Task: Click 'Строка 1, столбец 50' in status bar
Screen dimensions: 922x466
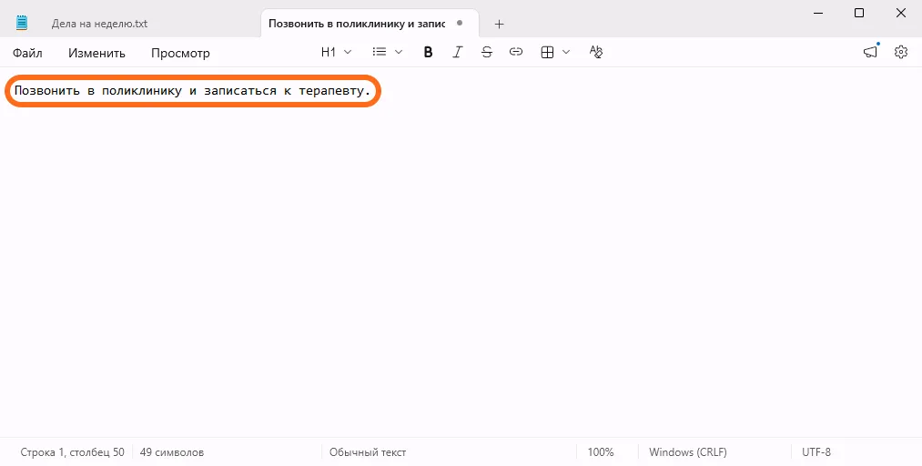Action: pos(72,452)
